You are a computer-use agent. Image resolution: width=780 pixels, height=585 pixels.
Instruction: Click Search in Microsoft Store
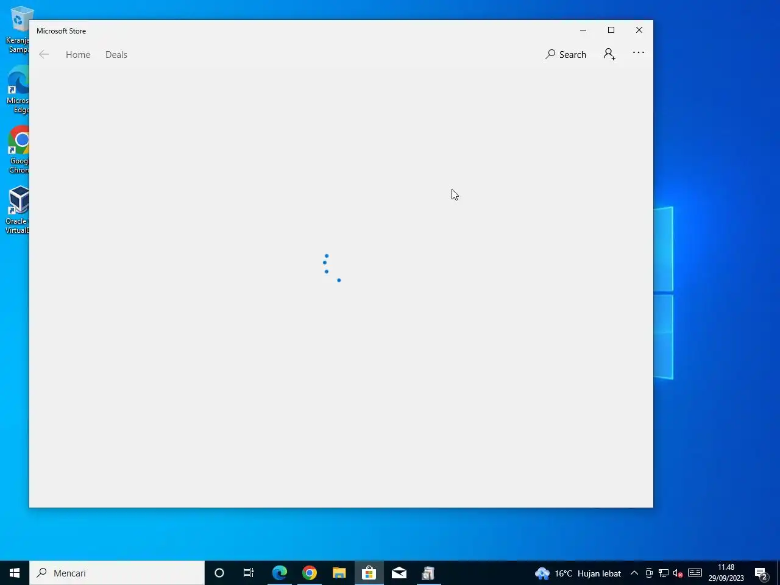[565, 54]
